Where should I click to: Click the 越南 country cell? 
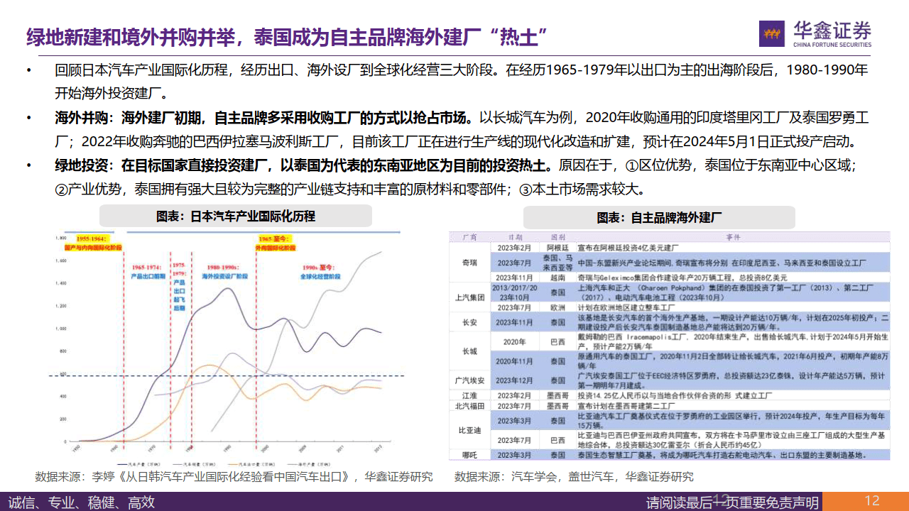(x=558, y=278)
